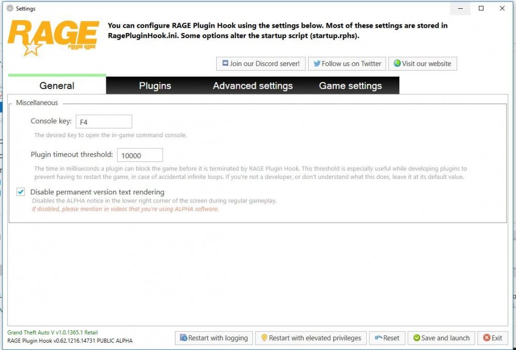This screenshot has width=516, height=350.
Task: Maximize the Settings window
Action: (481, 9)
